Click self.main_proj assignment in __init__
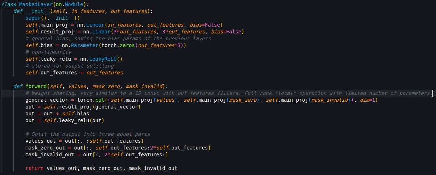The image size is (436, 175). click(x=124, y=25)
